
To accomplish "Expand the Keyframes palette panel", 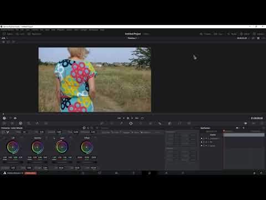I will (263, 128).
